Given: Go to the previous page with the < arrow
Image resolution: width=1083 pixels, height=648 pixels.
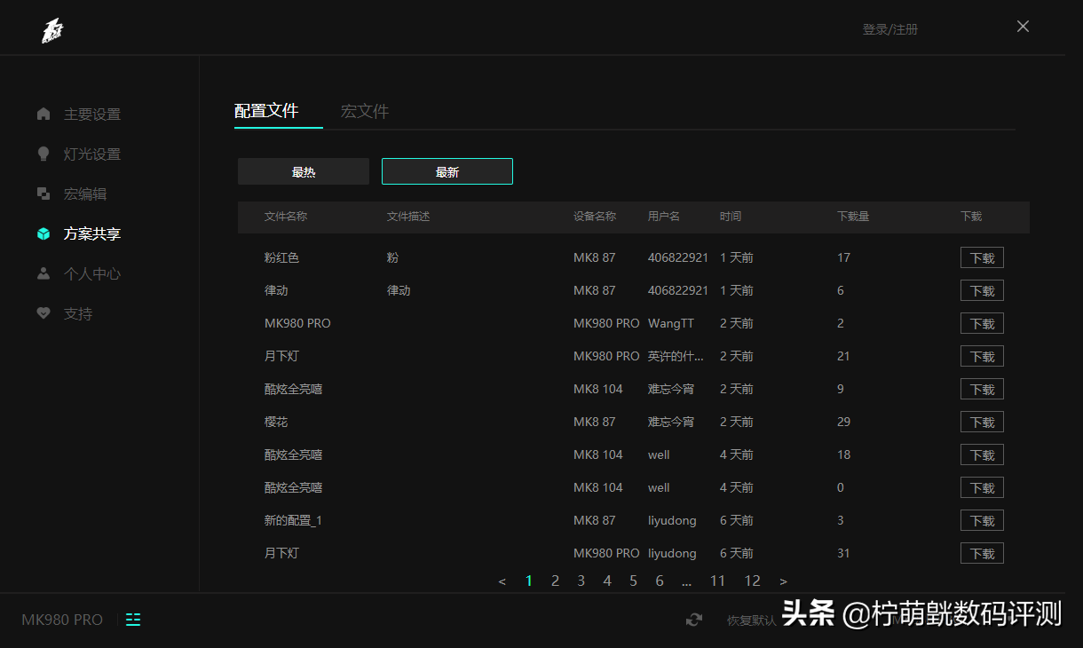Looking at the screenshot, I should point(502,581).
